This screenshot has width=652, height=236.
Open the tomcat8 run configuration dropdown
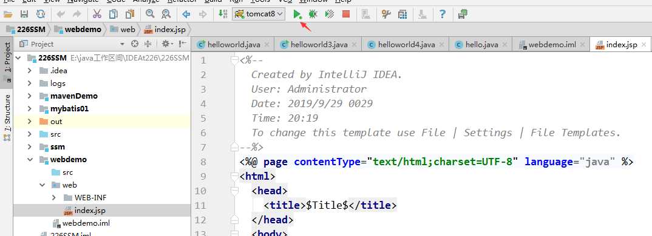[x=259, y=14]
